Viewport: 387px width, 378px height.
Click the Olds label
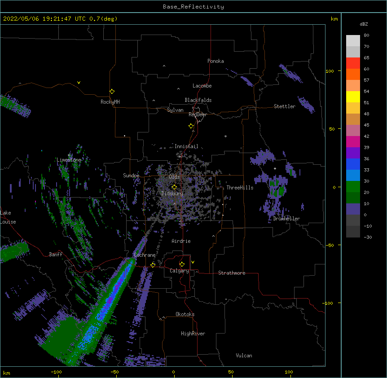[174, 177]
